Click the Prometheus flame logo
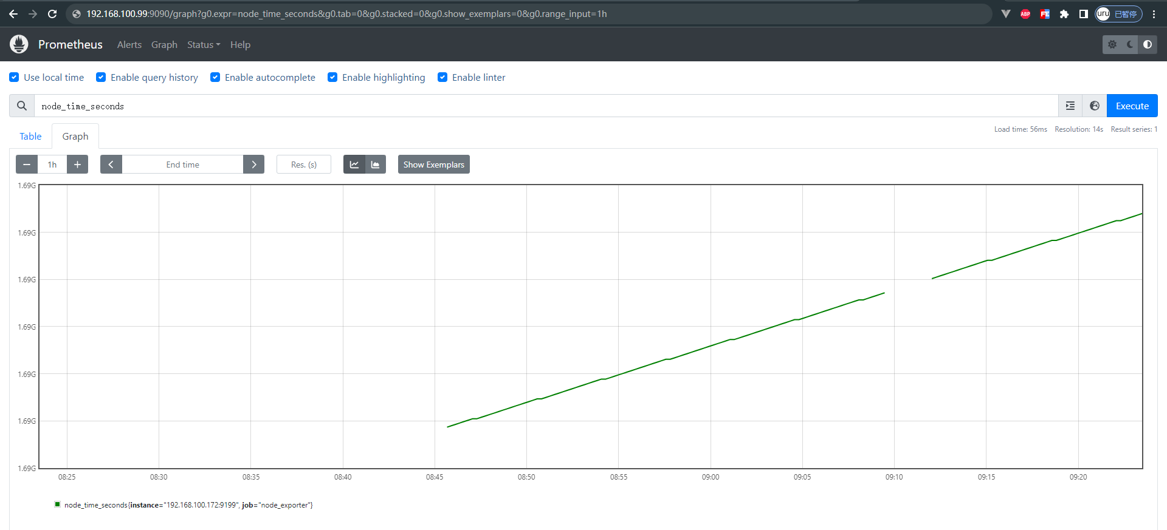1167x530 pixels. click(x=19, y=44)
